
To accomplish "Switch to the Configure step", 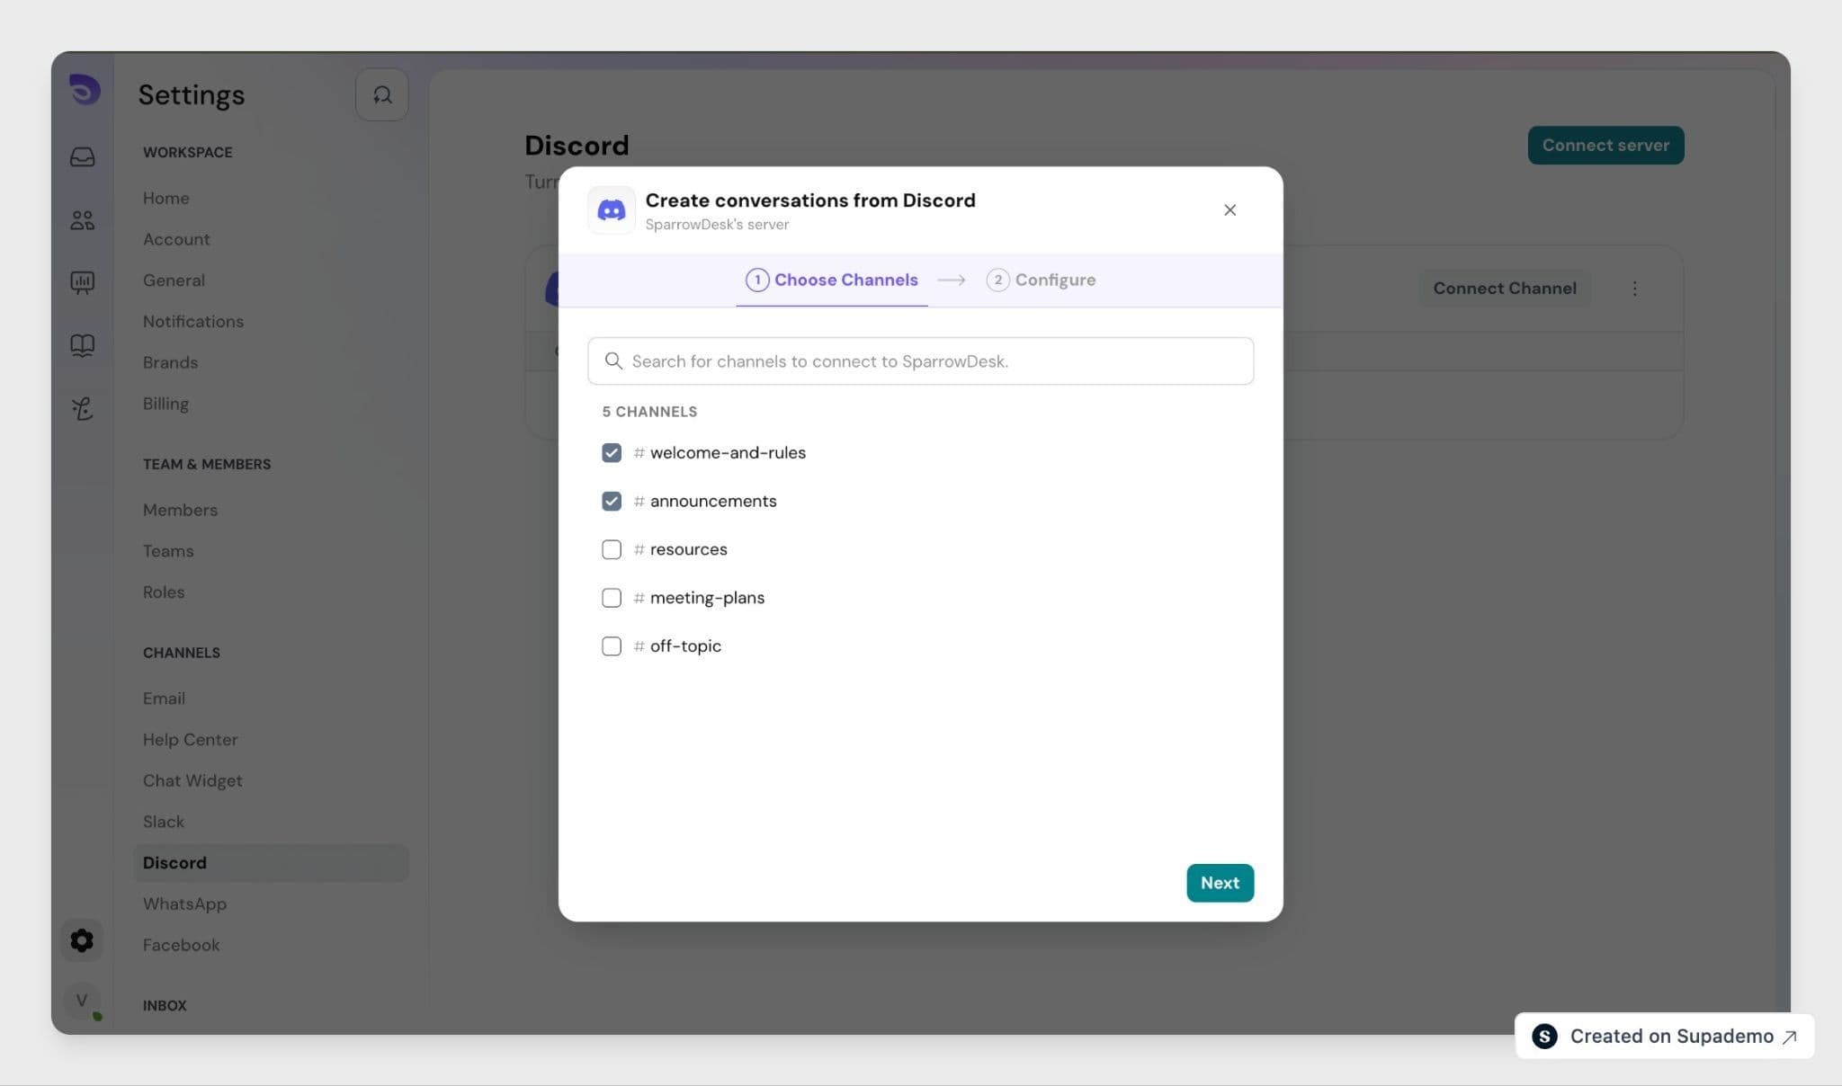I will pyautogui.click(x=1041, y=280).
